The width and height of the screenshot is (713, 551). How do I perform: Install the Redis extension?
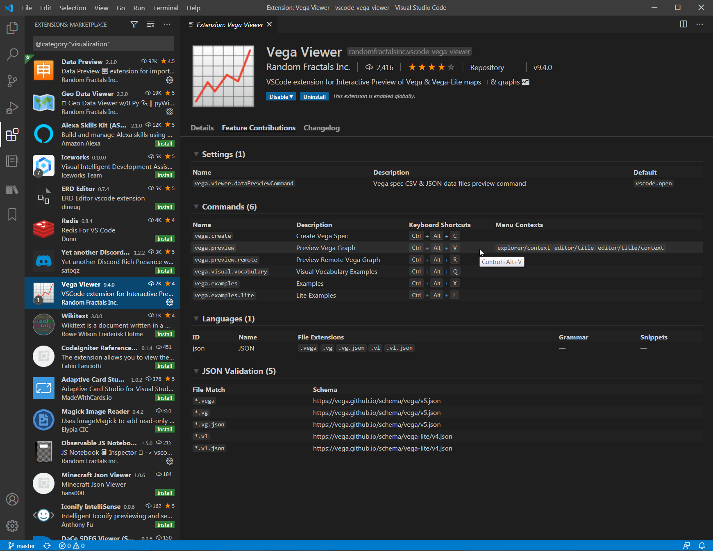click(x=165, y=239)
